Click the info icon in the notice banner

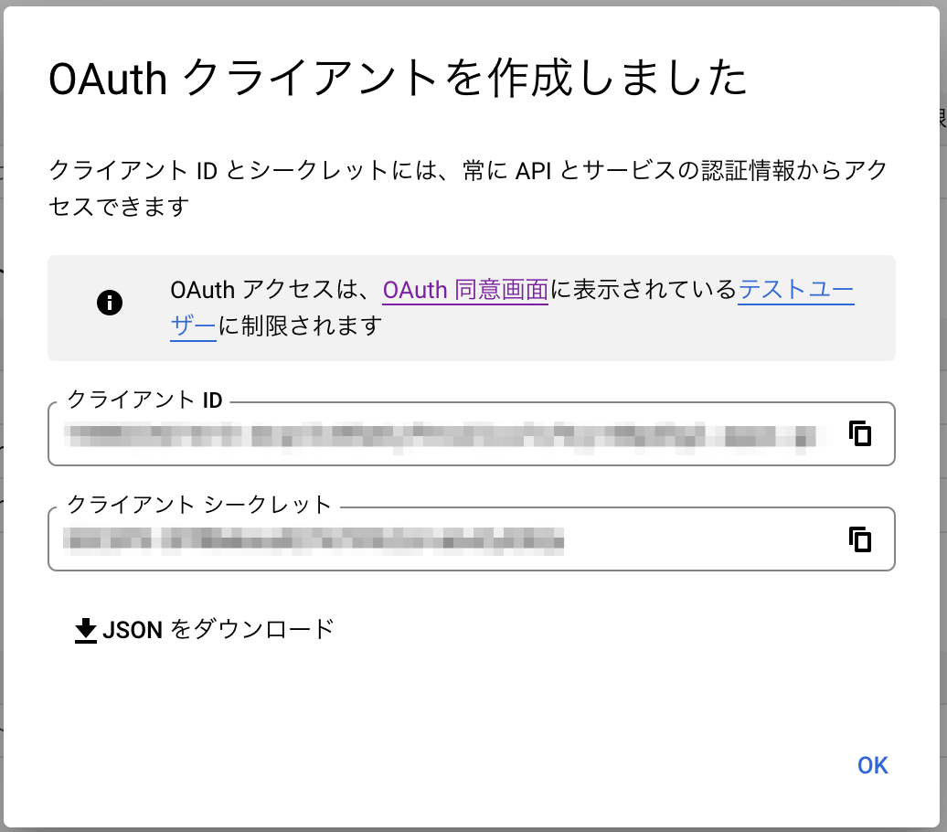pyautogui.click(x=109, y=302)
